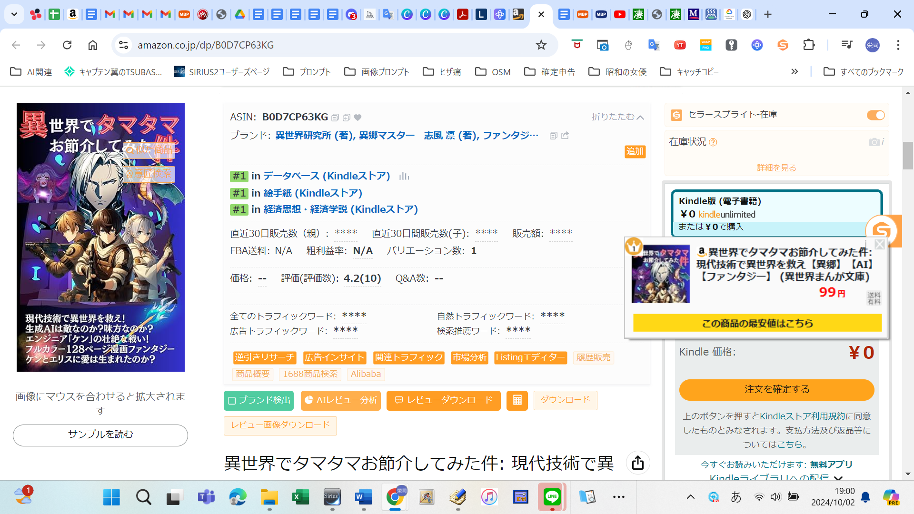Click the camera icon in 在庫状況 panel

874,142
